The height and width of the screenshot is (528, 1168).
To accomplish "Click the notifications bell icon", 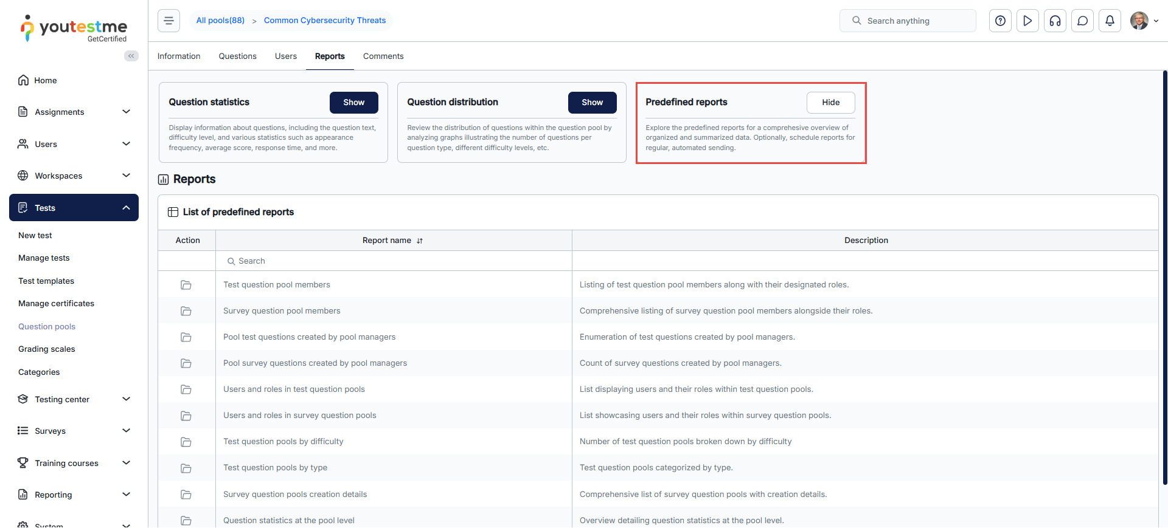I will tap(1110, 21).
